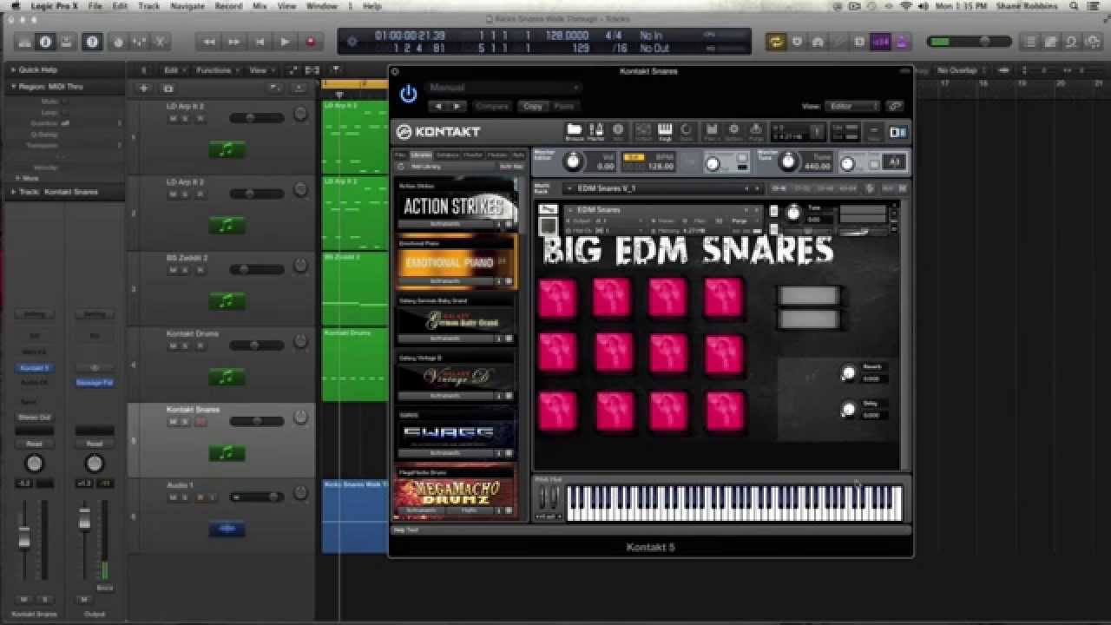Go to beginning with the transport button
The width and height of the screenshot is (1111, 625).
coord(260,42)
